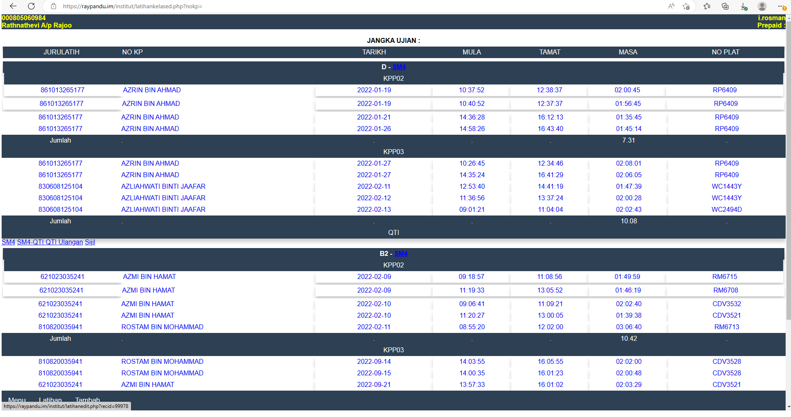
Task: Open the browser profile avatar
Action: 762,6
